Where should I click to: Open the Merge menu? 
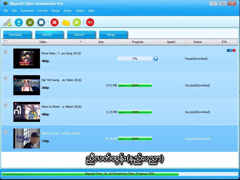[55, 11]
